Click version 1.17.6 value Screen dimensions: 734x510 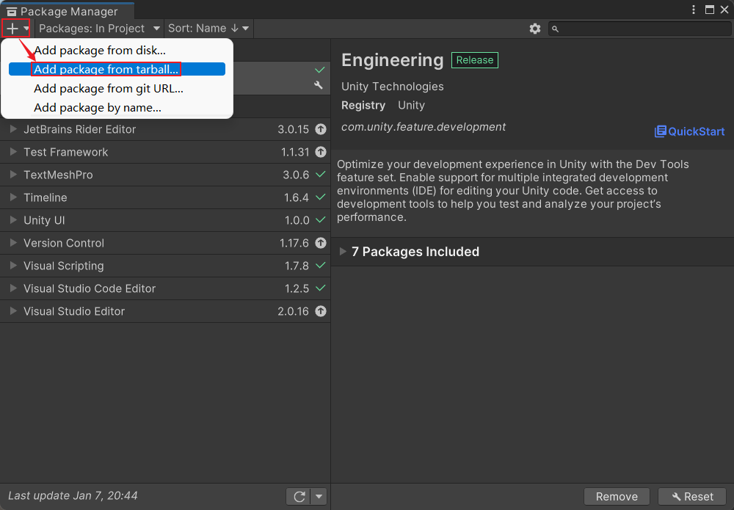294,243
